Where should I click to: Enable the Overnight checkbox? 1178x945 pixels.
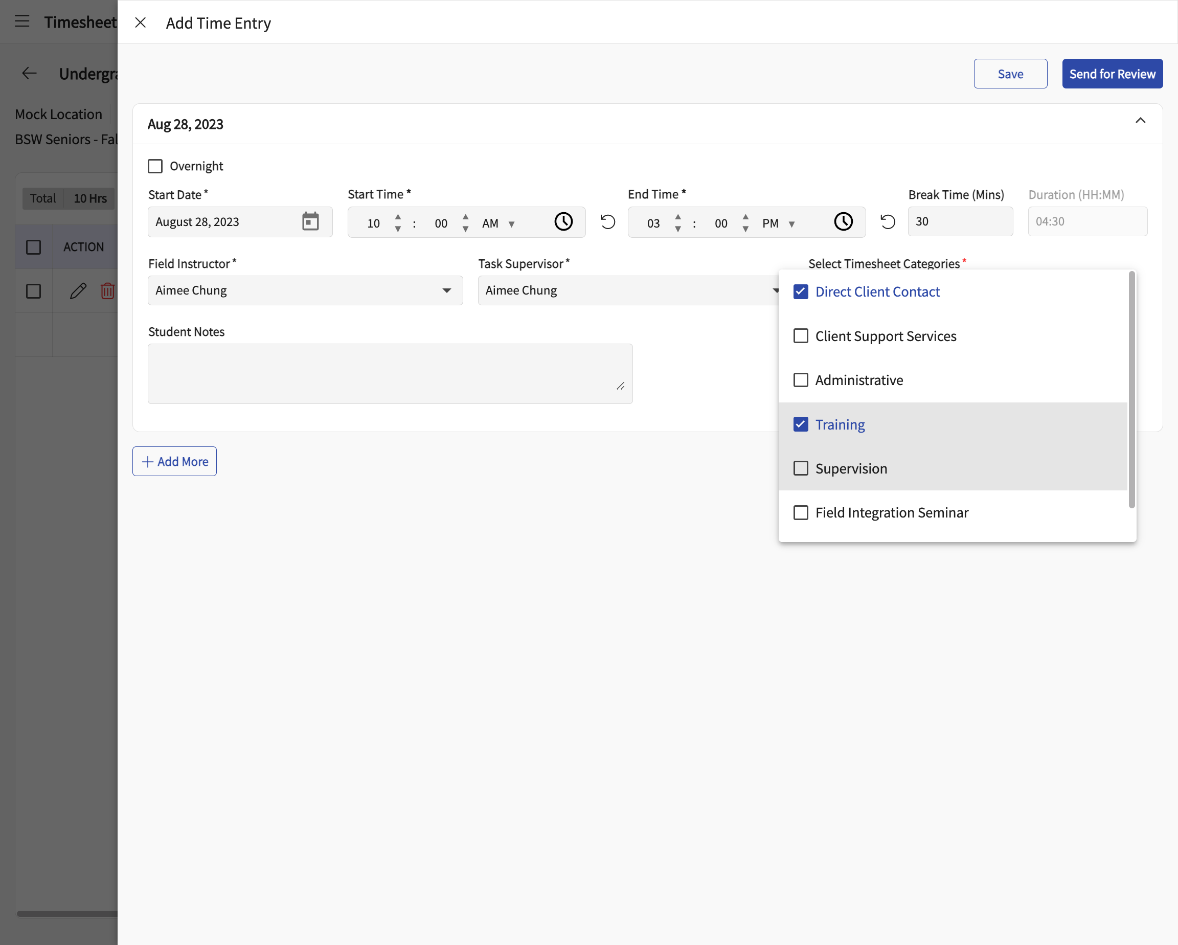(155, 166)
